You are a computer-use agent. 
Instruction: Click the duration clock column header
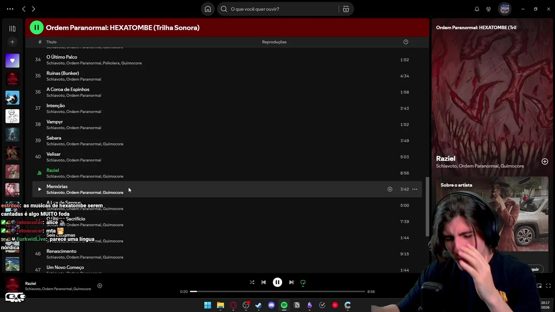[406, 42]
